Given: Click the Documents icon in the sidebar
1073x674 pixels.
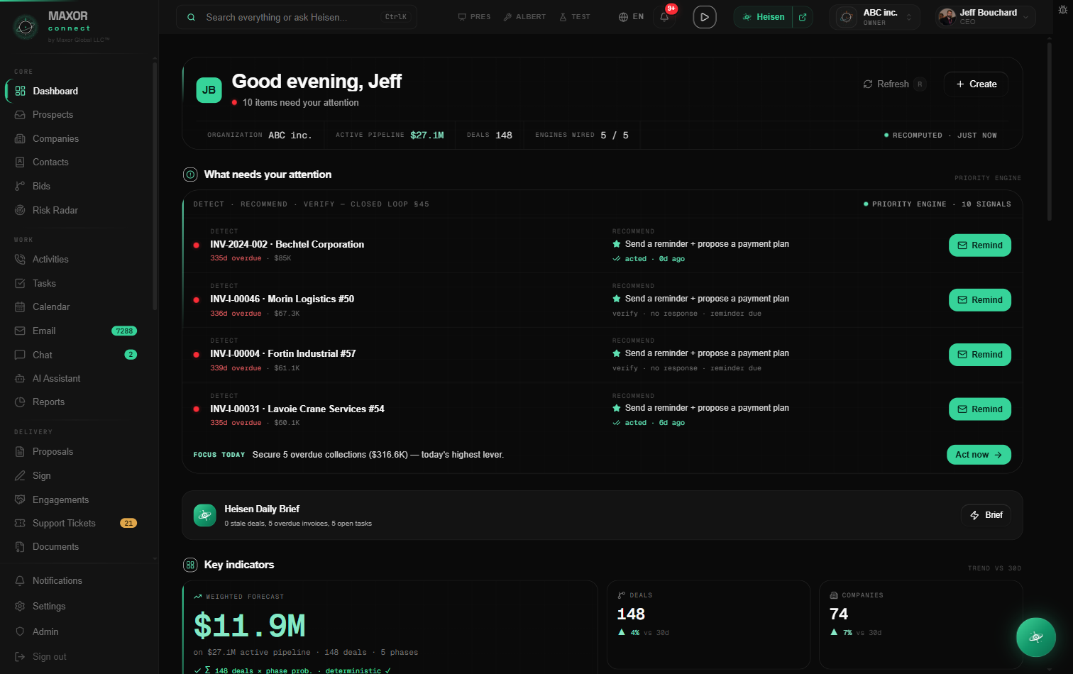Looking at the screenshot, I should click(20, 547).
